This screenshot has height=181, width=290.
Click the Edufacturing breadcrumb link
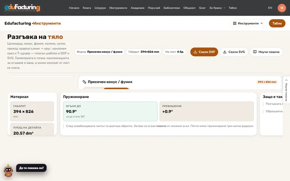18,23
